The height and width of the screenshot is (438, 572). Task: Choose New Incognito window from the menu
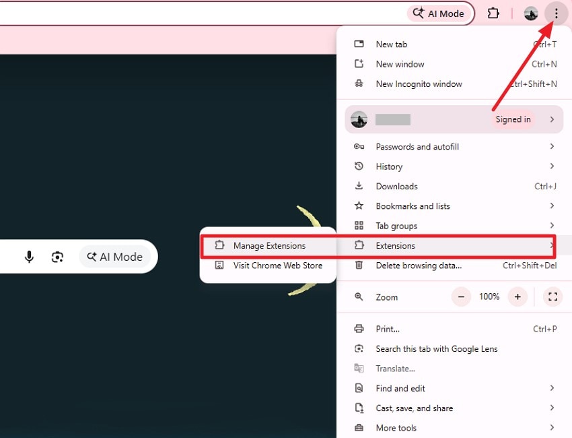tap(419, 84)
